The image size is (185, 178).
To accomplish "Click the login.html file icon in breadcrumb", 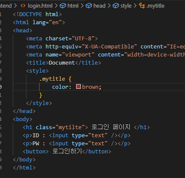I will click(23, 6).
